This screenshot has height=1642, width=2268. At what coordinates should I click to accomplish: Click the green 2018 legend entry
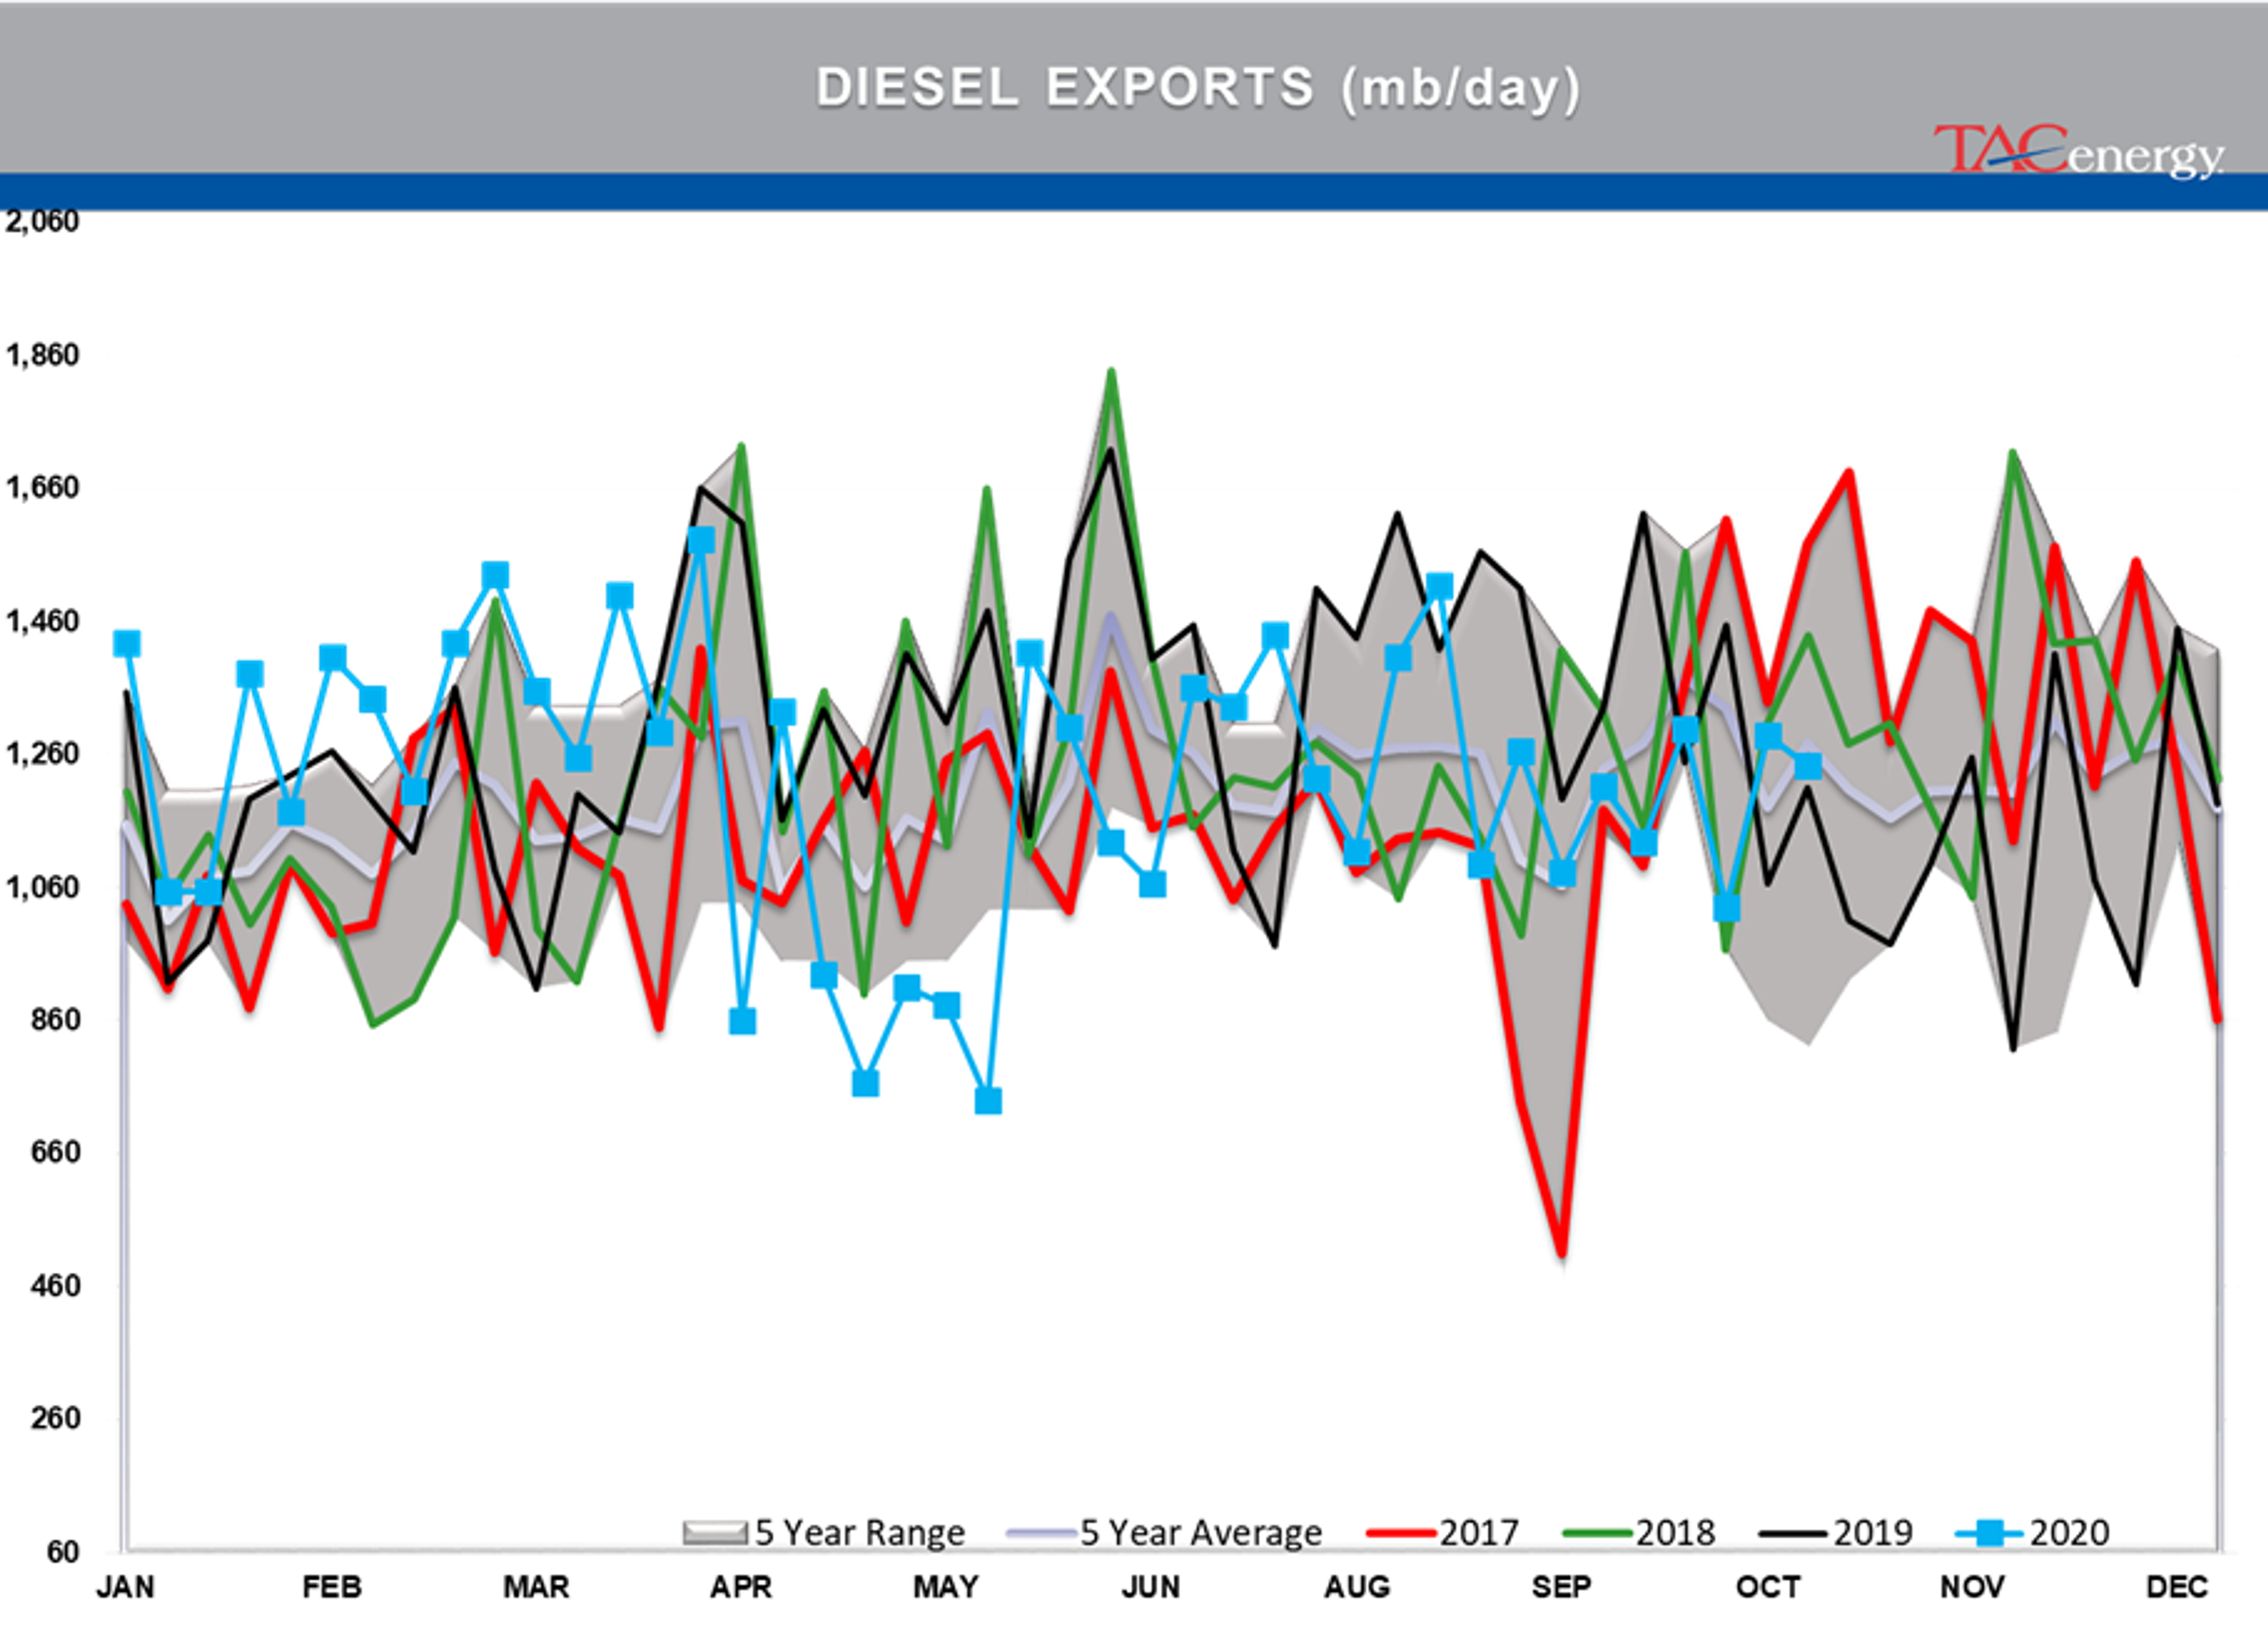pyautogui.click(x=1639, y=1533)
